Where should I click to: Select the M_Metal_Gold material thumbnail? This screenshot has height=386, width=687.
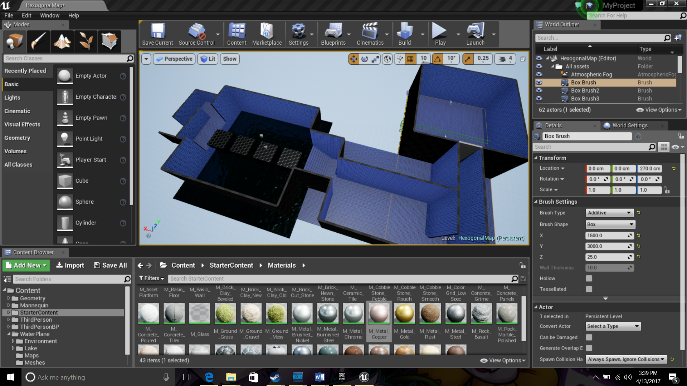click(404, 313)
